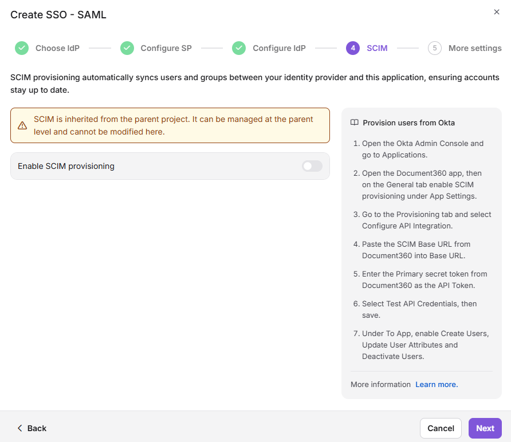Click the 'Open the Okta Admin Console' instruction

[x=422, y=149]
